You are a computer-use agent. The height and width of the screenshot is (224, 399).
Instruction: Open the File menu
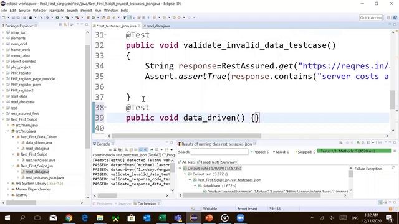(4, 11)
